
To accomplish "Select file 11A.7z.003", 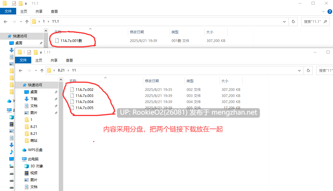I will pos(84,95).
